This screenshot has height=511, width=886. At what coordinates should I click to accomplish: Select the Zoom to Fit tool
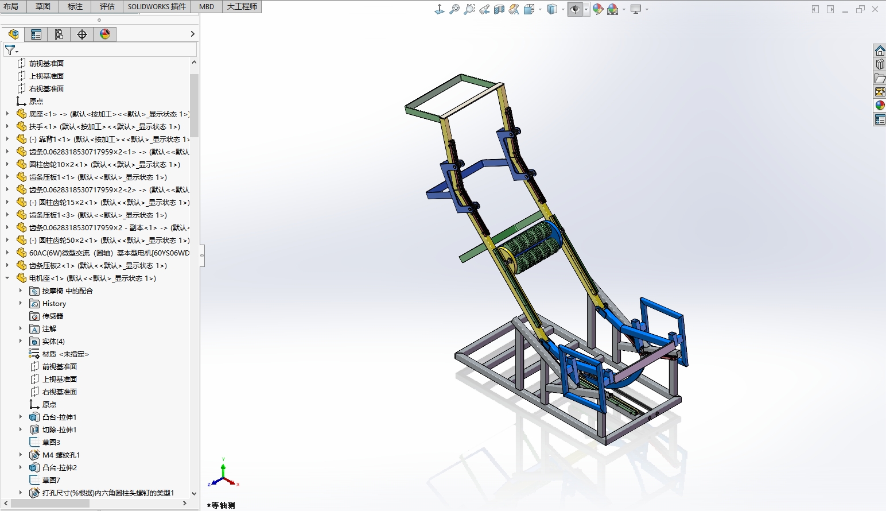tap(454, 9)
